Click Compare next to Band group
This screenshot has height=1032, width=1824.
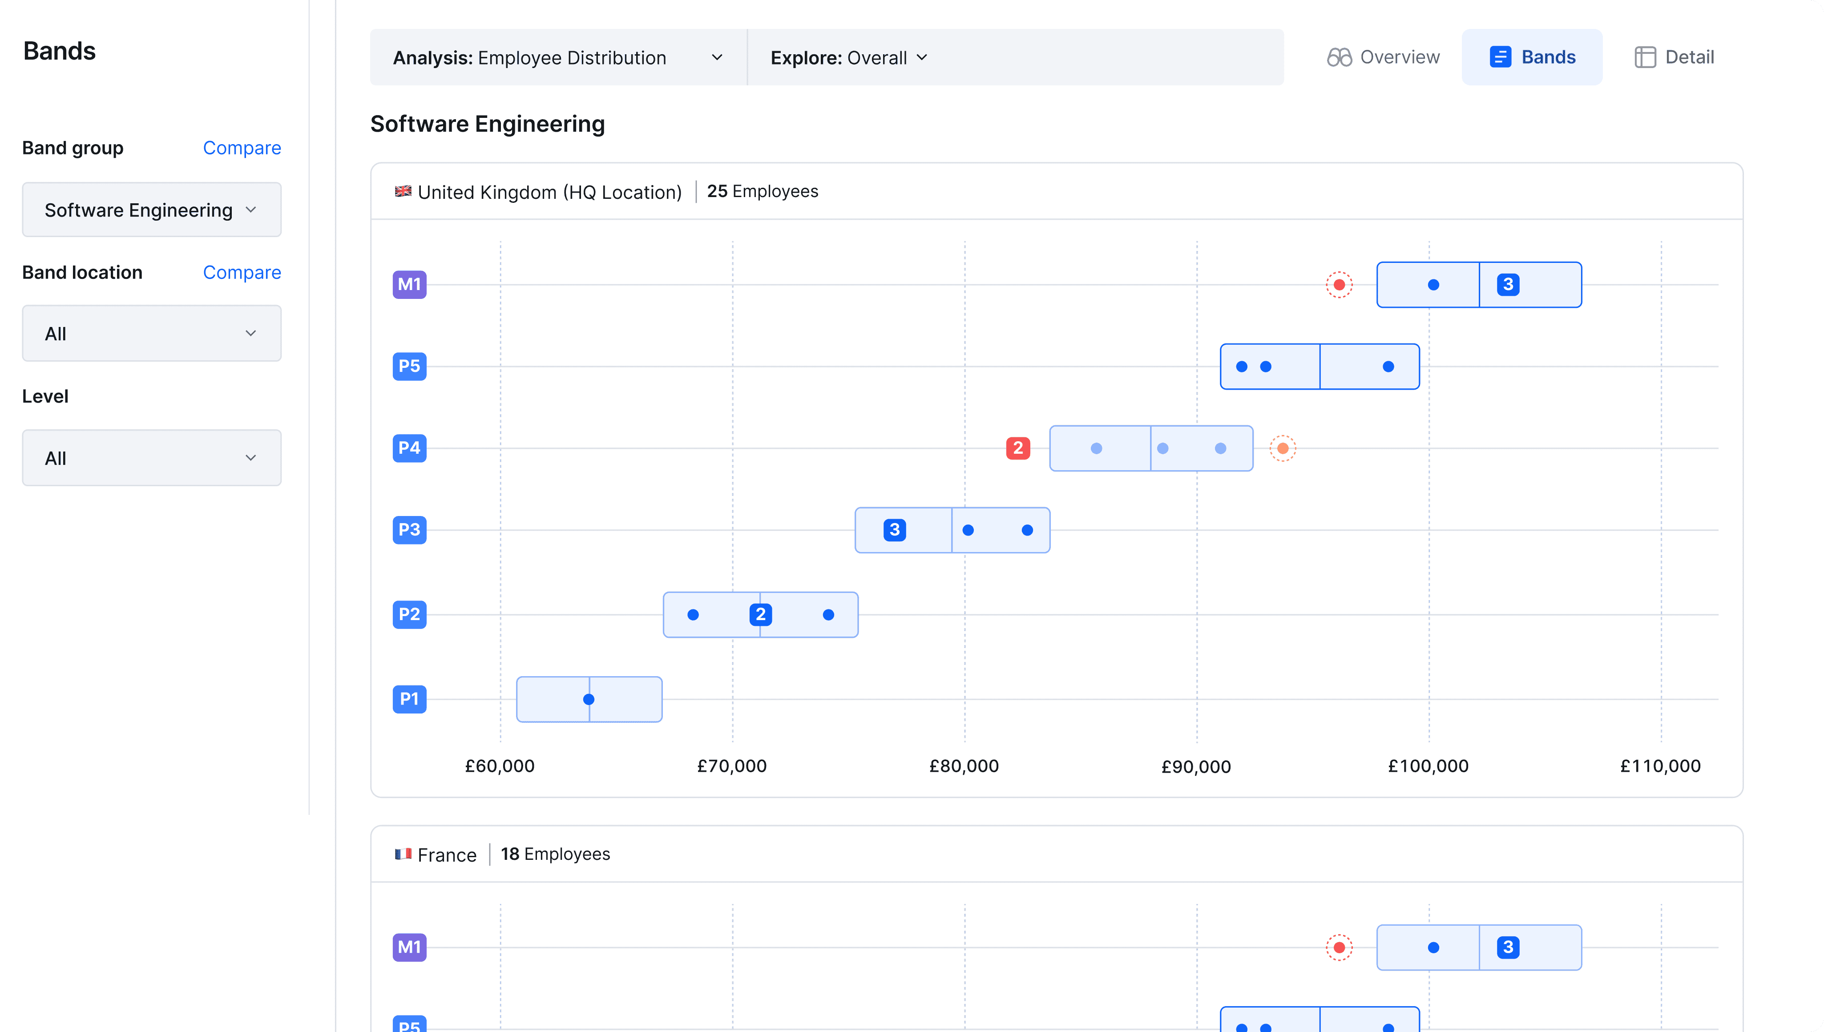coord(242,147)
